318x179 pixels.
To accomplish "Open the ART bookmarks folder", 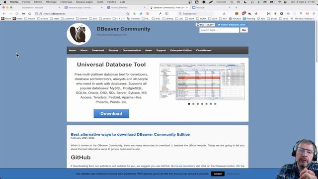I will point(223,18).
